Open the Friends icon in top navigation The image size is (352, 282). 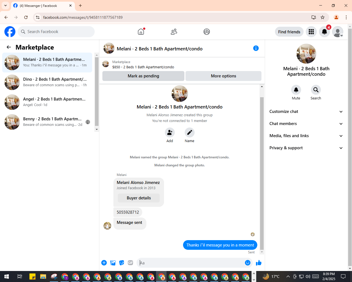tap(174, 32)
